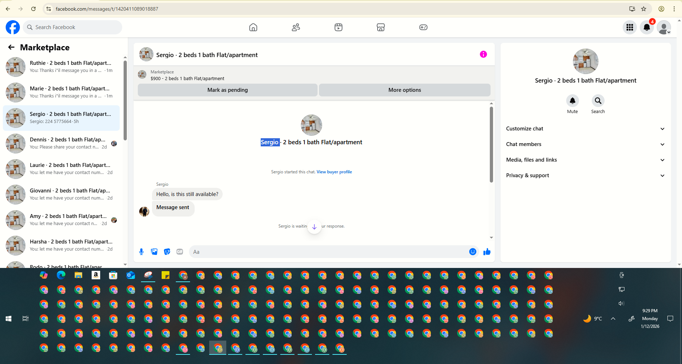Select Sergio's conversation in the list
682x364 pixels.
click(61, 118)
